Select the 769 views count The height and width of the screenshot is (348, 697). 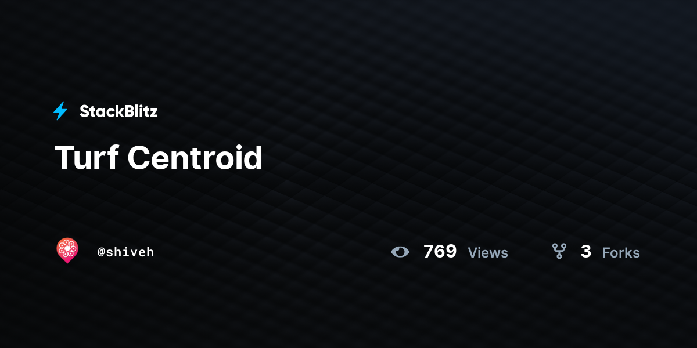(x=440, y=252)
